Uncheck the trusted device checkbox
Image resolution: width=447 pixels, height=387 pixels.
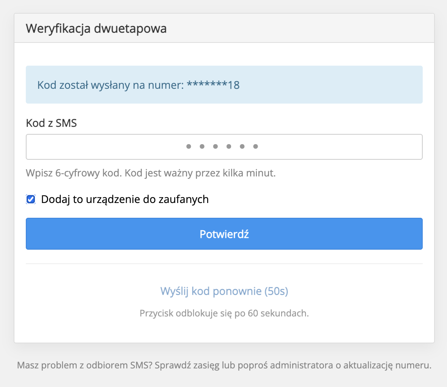(x=31, y=199)
